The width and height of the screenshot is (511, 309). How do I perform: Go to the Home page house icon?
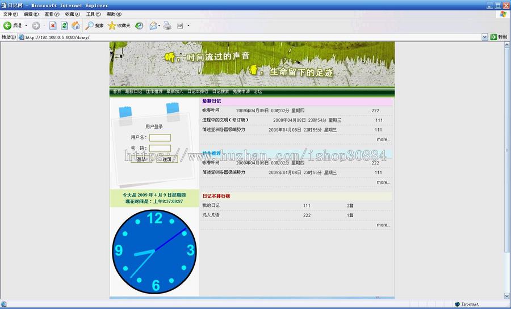pos(76,26)
